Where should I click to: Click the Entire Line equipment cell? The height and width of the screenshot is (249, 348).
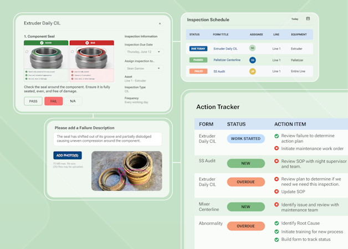(x=298, y=71)
